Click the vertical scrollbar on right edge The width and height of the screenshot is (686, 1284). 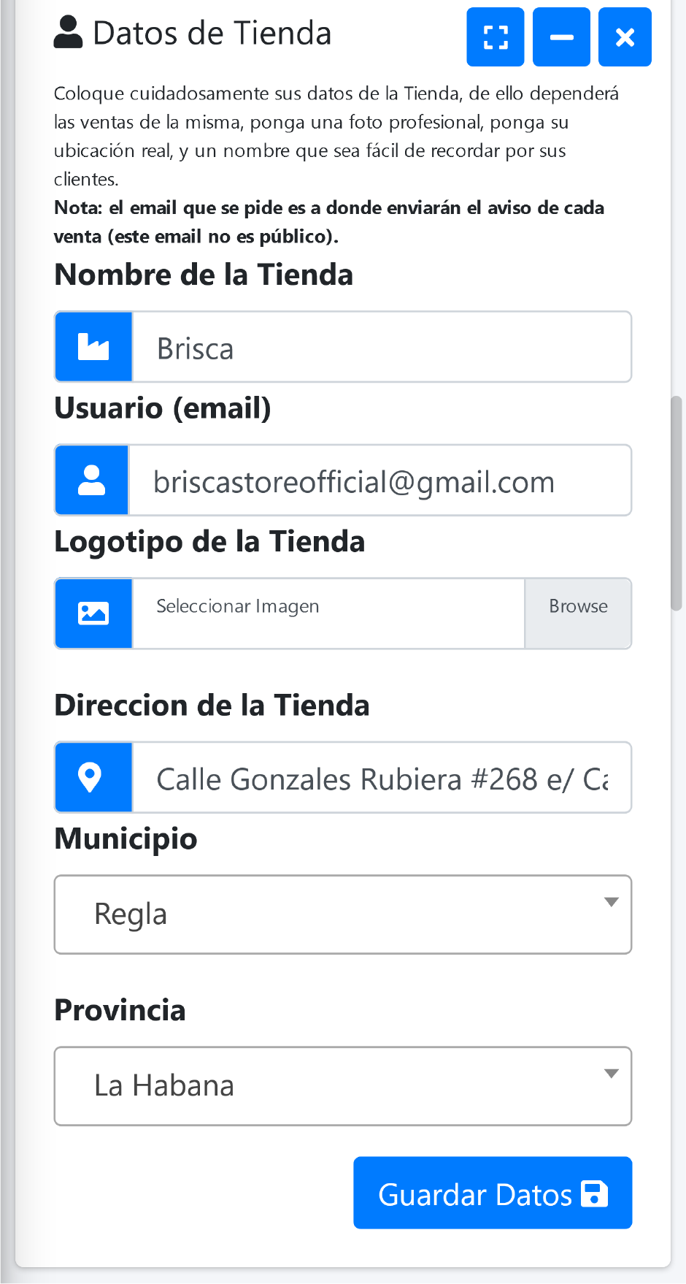tap(677, 502)
